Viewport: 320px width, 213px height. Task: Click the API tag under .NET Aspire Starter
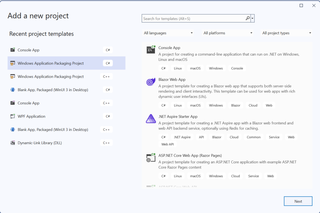[201, 137]
